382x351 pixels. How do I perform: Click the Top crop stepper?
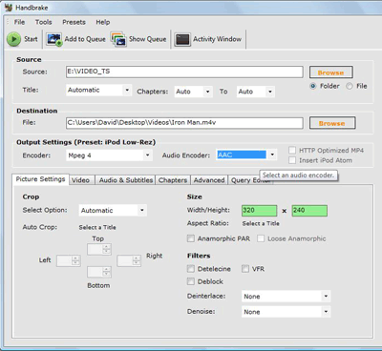coord(99,249)
